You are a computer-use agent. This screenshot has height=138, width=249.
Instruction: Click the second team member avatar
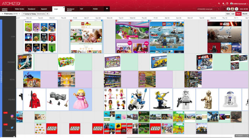(232, 9)
